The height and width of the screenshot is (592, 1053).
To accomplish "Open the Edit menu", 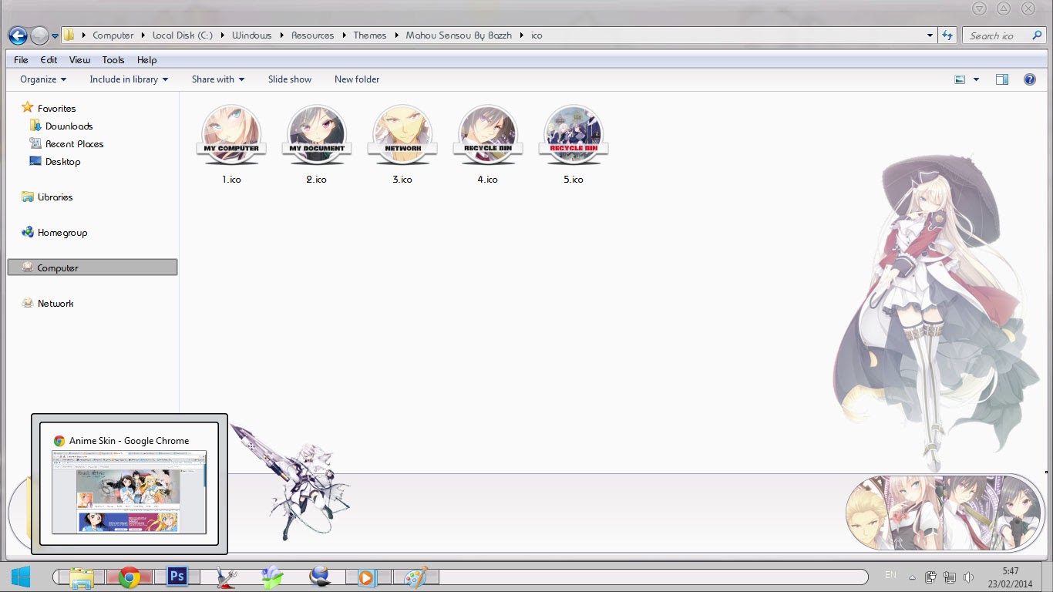I will tap(49, 60).
